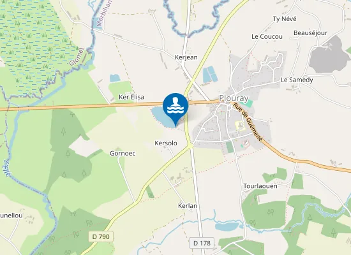Click the Ker Elisa place label
This screenshot has height=255, width=351.
(x=131, y=97)
